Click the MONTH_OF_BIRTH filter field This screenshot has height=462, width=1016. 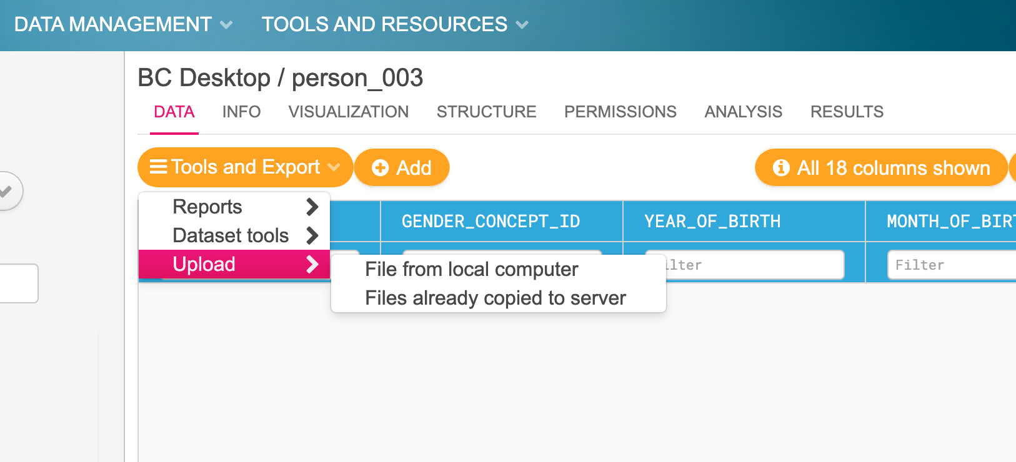(x=952, y=265)
